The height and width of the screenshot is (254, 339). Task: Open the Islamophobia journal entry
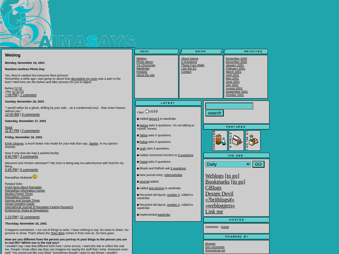(173, 175)
